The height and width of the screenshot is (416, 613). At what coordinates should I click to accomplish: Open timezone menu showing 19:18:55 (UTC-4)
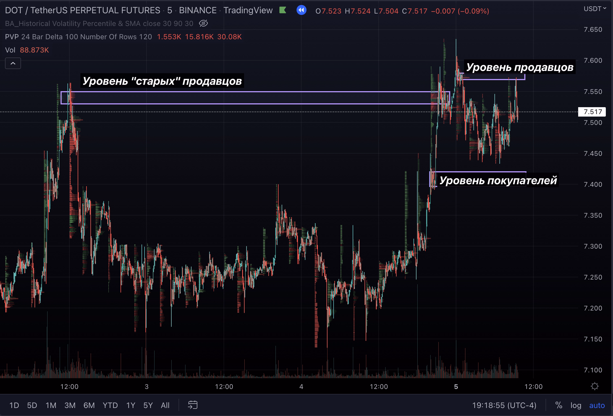[x=504, y=405]
